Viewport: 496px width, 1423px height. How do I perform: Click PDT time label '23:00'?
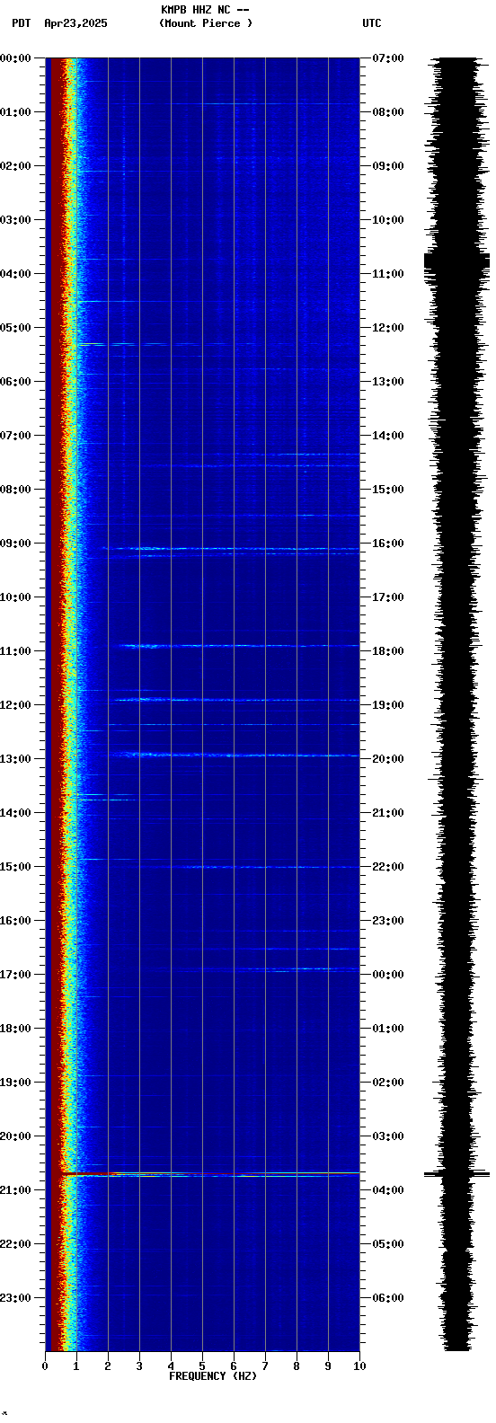(15, 1298)
